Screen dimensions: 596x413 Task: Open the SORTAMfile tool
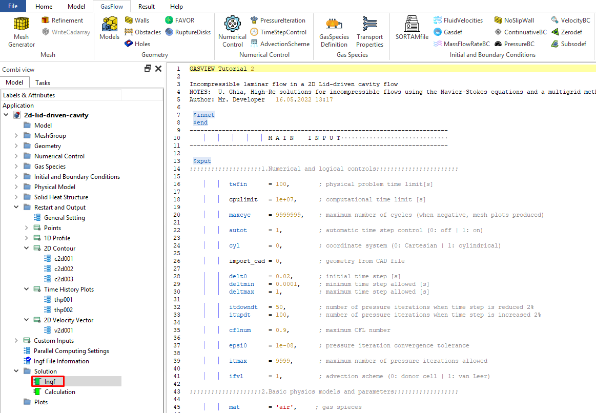(x=412, y=28)
